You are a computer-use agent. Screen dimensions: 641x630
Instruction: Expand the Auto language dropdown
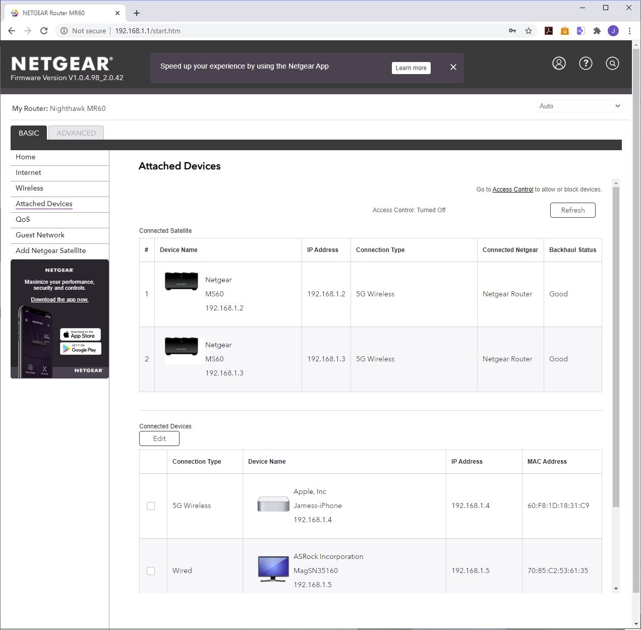click(x=579, y=106)
